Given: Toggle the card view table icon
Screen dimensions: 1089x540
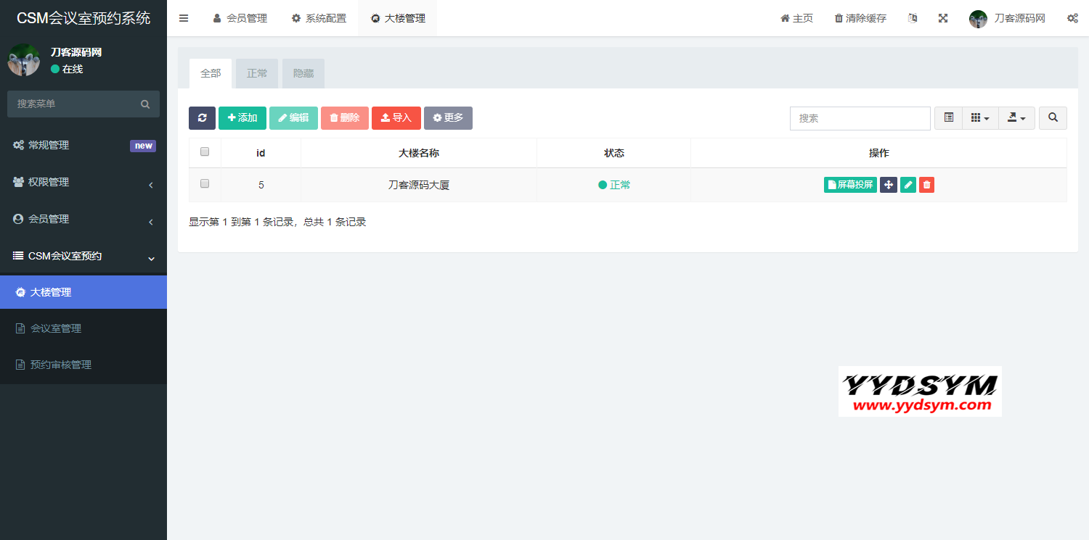Looking at the screenshot, I should pyautogui.click(x=948, y=118).
